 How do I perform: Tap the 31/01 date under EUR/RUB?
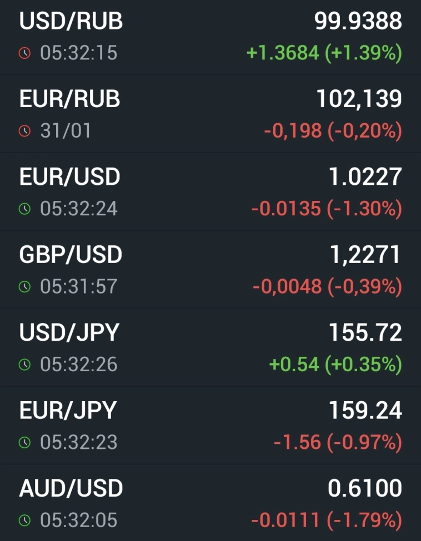[66, 132]
